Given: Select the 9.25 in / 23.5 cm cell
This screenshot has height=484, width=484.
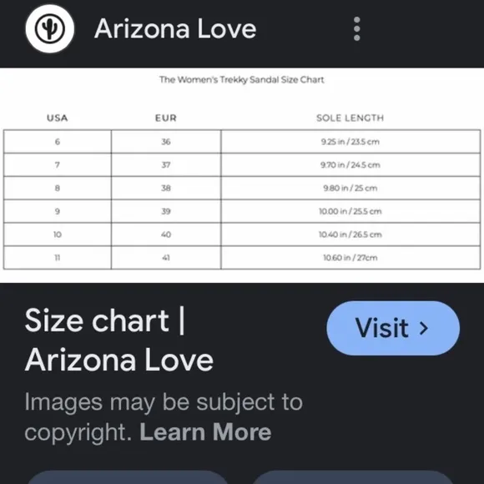Looking at the screenshot, I should point(350,142).
